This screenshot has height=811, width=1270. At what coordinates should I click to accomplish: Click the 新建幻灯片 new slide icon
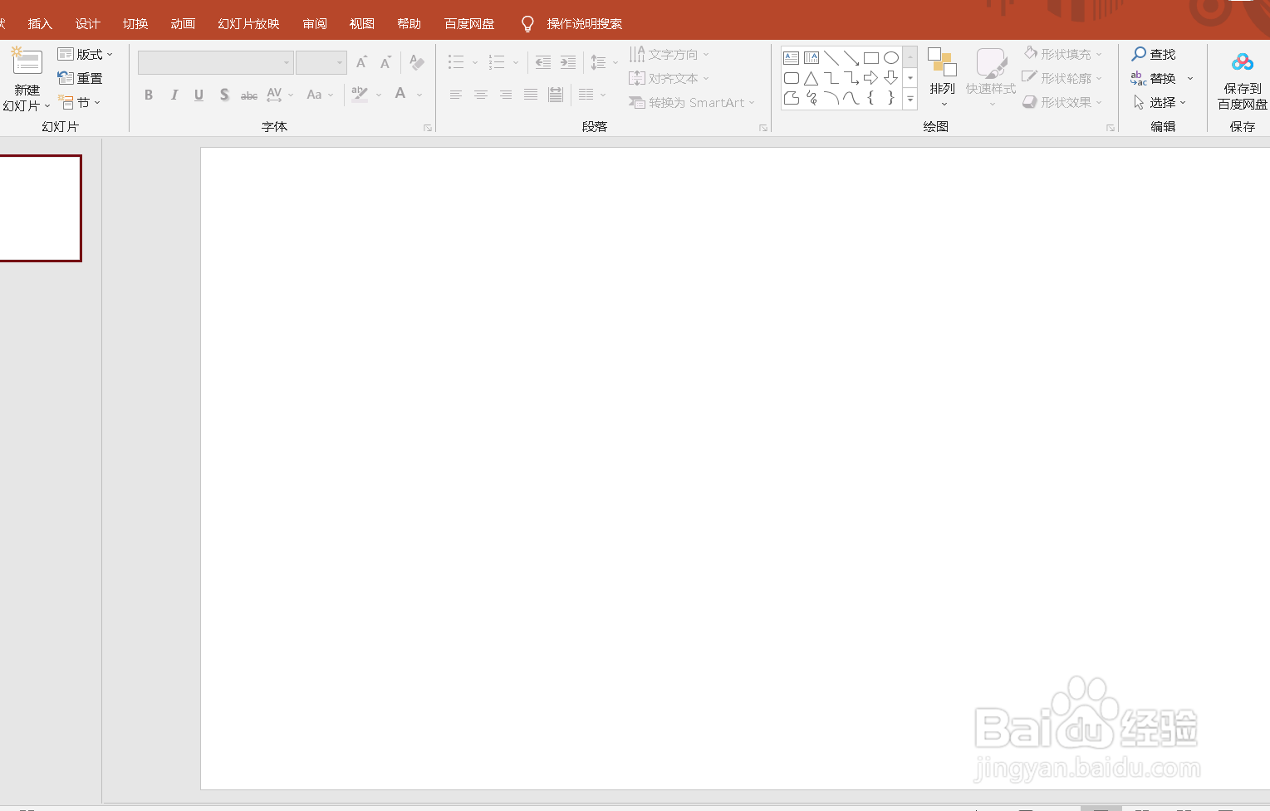[x=27, y=62]
